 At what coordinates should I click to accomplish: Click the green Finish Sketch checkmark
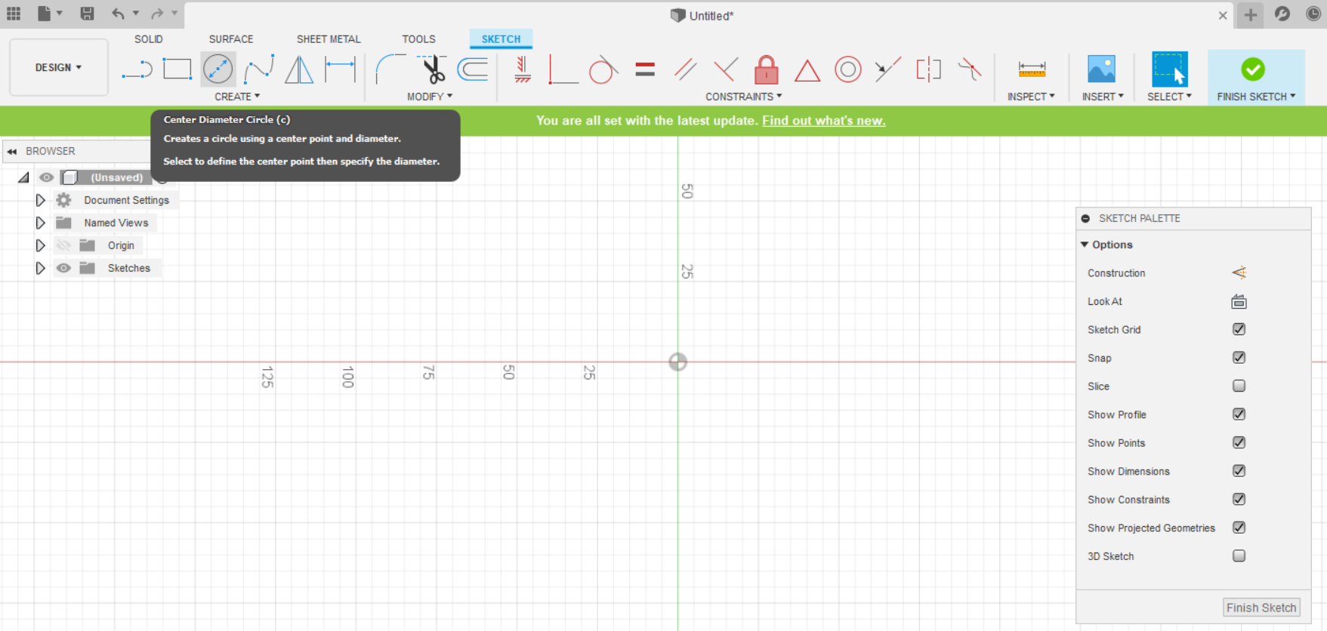click(1253, 69)
